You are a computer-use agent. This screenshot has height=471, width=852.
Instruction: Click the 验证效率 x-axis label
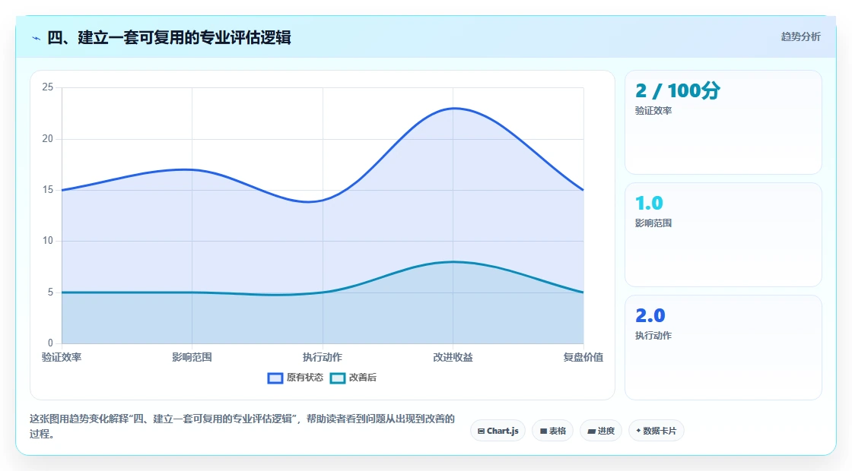62,357
